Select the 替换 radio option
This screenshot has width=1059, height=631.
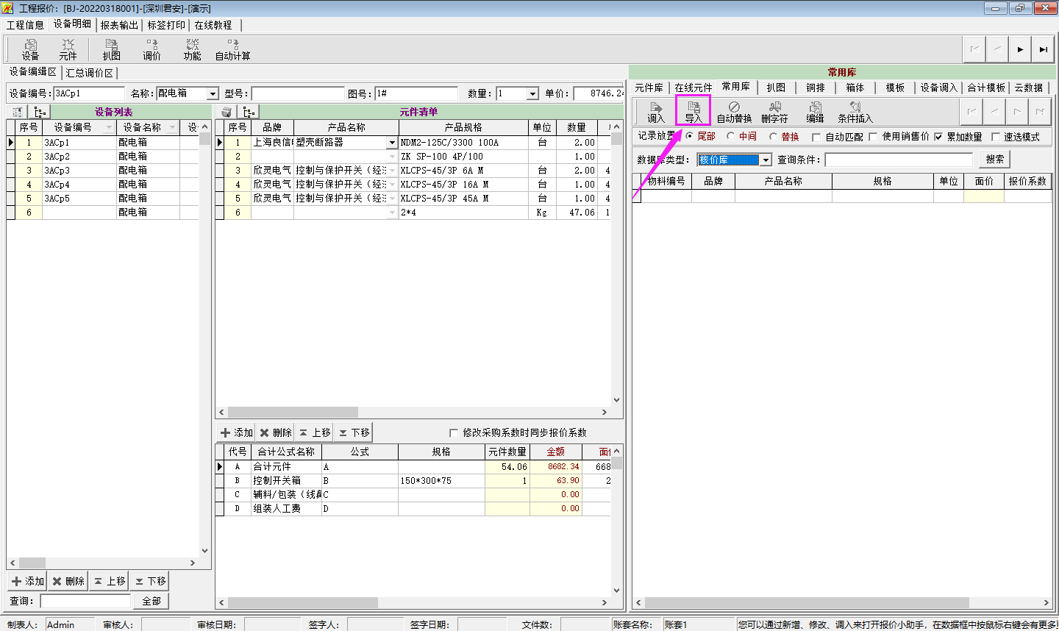[773, 136]
